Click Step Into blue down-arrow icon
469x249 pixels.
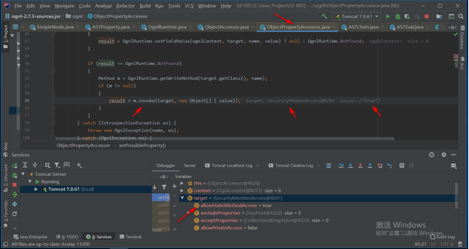pyautogui.click(x=350, y=165)
